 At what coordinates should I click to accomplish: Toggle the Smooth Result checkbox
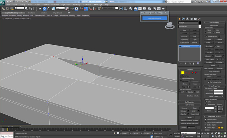[206, 119]
